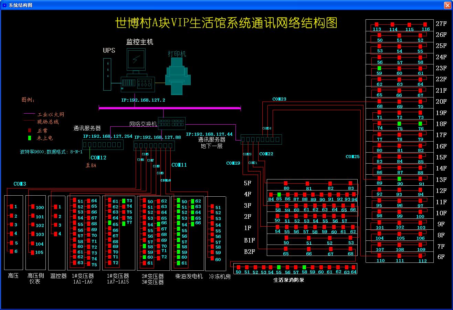453x310 pixels.
Task: Click the dark red 正常 legend swatch
Action: (x=30, y=131)
